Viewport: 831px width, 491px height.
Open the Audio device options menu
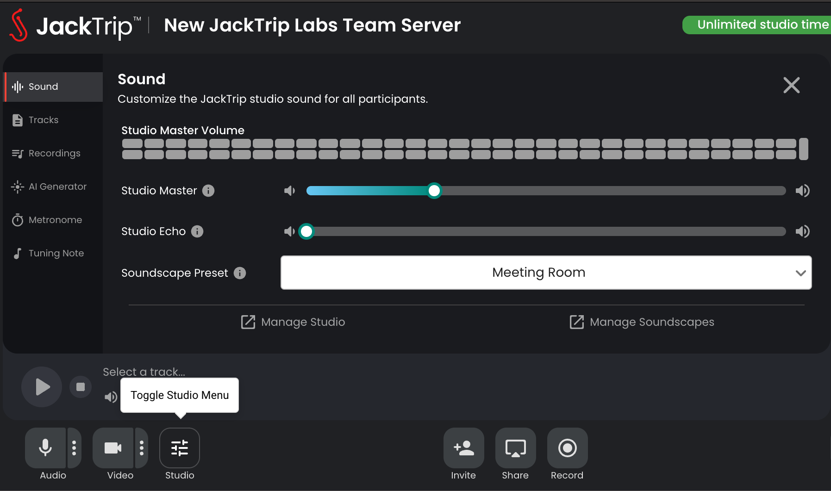coord(74,448)
